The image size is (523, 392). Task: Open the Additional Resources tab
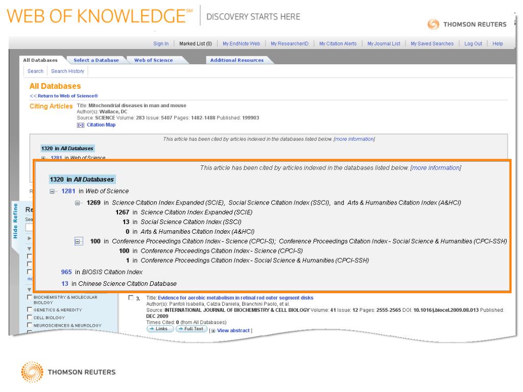tap(237, 60)
